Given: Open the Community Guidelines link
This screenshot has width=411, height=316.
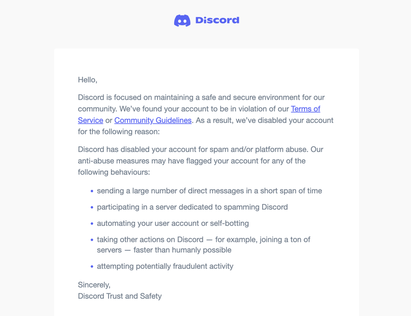Looking at the screenshot, I should 153,120.
